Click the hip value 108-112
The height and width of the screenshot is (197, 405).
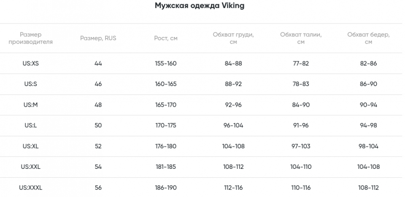click(x=369, y=188)
